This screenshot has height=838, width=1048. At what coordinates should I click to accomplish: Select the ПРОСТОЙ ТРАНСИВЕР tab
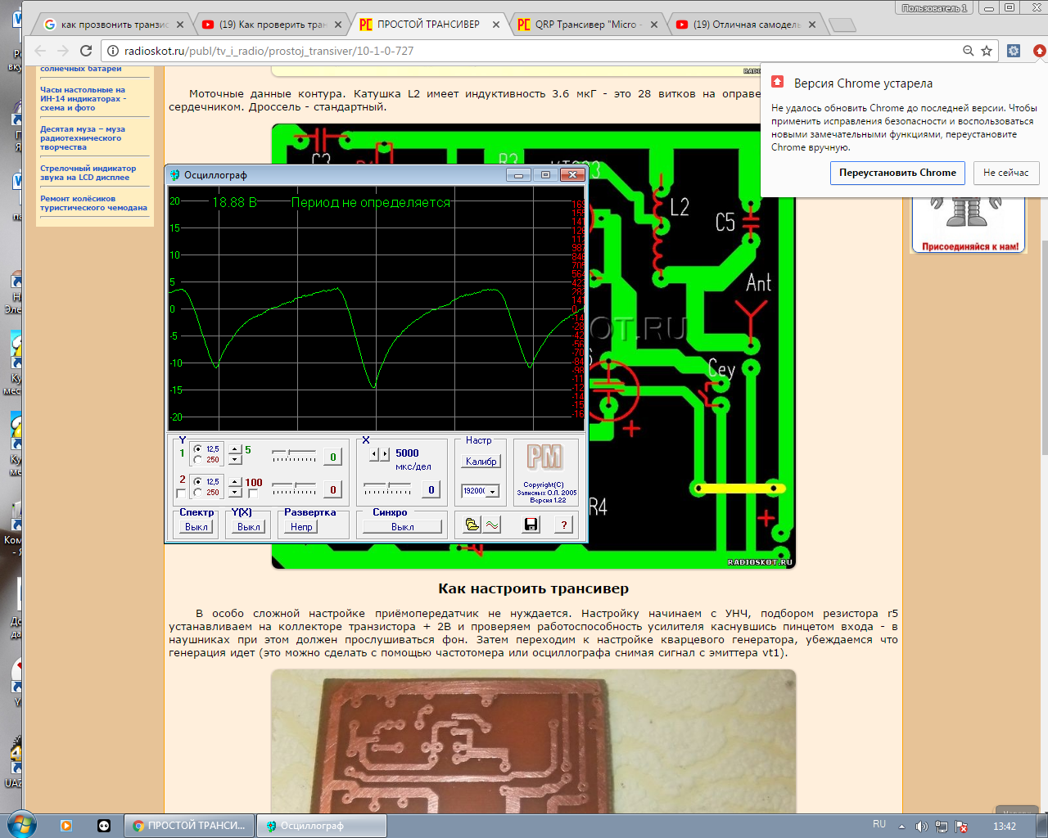(x=428, y=25)
